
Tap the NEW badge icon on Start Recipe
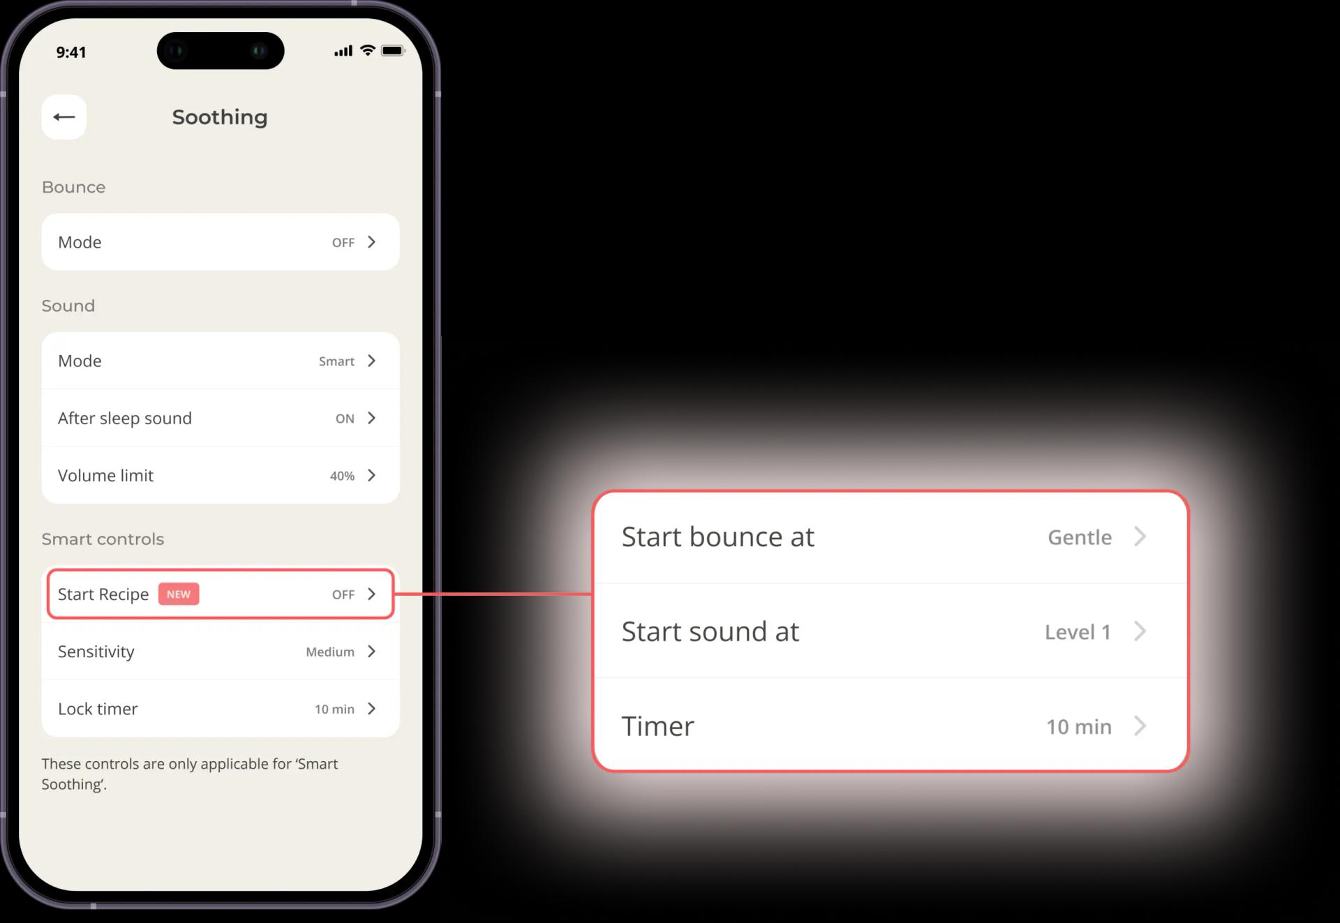click(x=179, y=594)
